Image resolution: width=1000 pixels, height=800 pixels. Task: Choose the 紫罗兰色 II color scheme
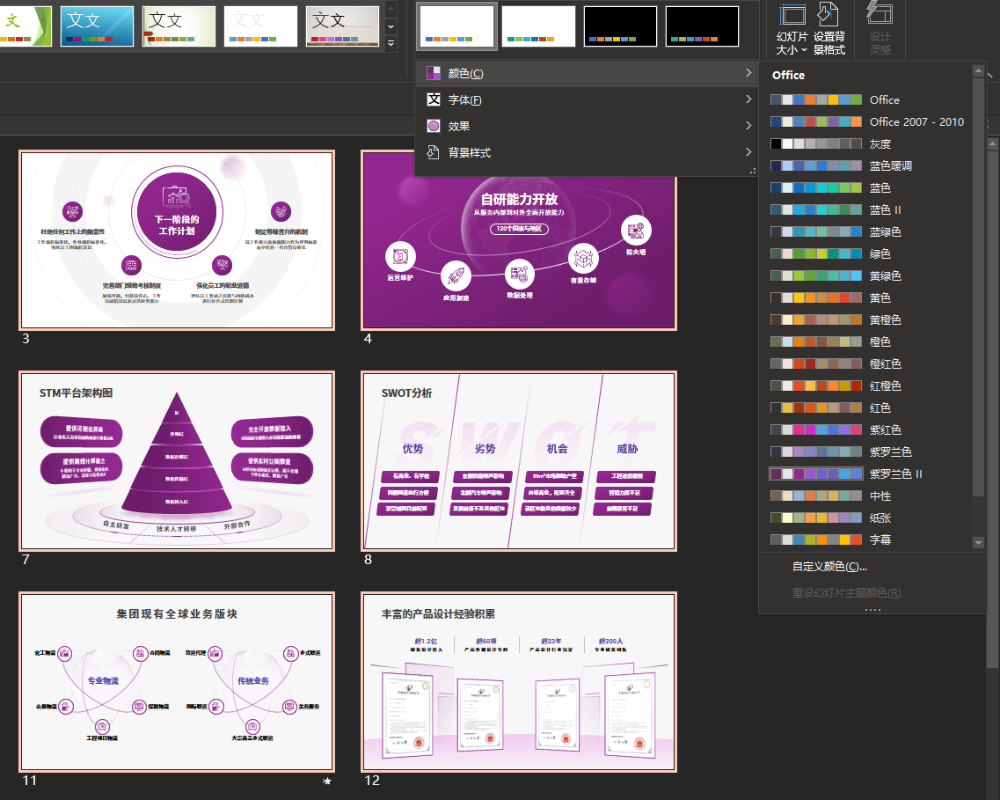pyautogui.click(x=866, y=474)
